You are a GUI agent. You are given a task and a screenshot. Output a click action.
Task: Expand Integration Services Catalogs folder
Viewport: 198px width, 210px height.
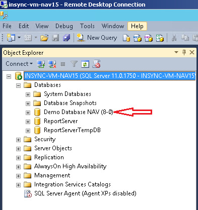[18, 185]
